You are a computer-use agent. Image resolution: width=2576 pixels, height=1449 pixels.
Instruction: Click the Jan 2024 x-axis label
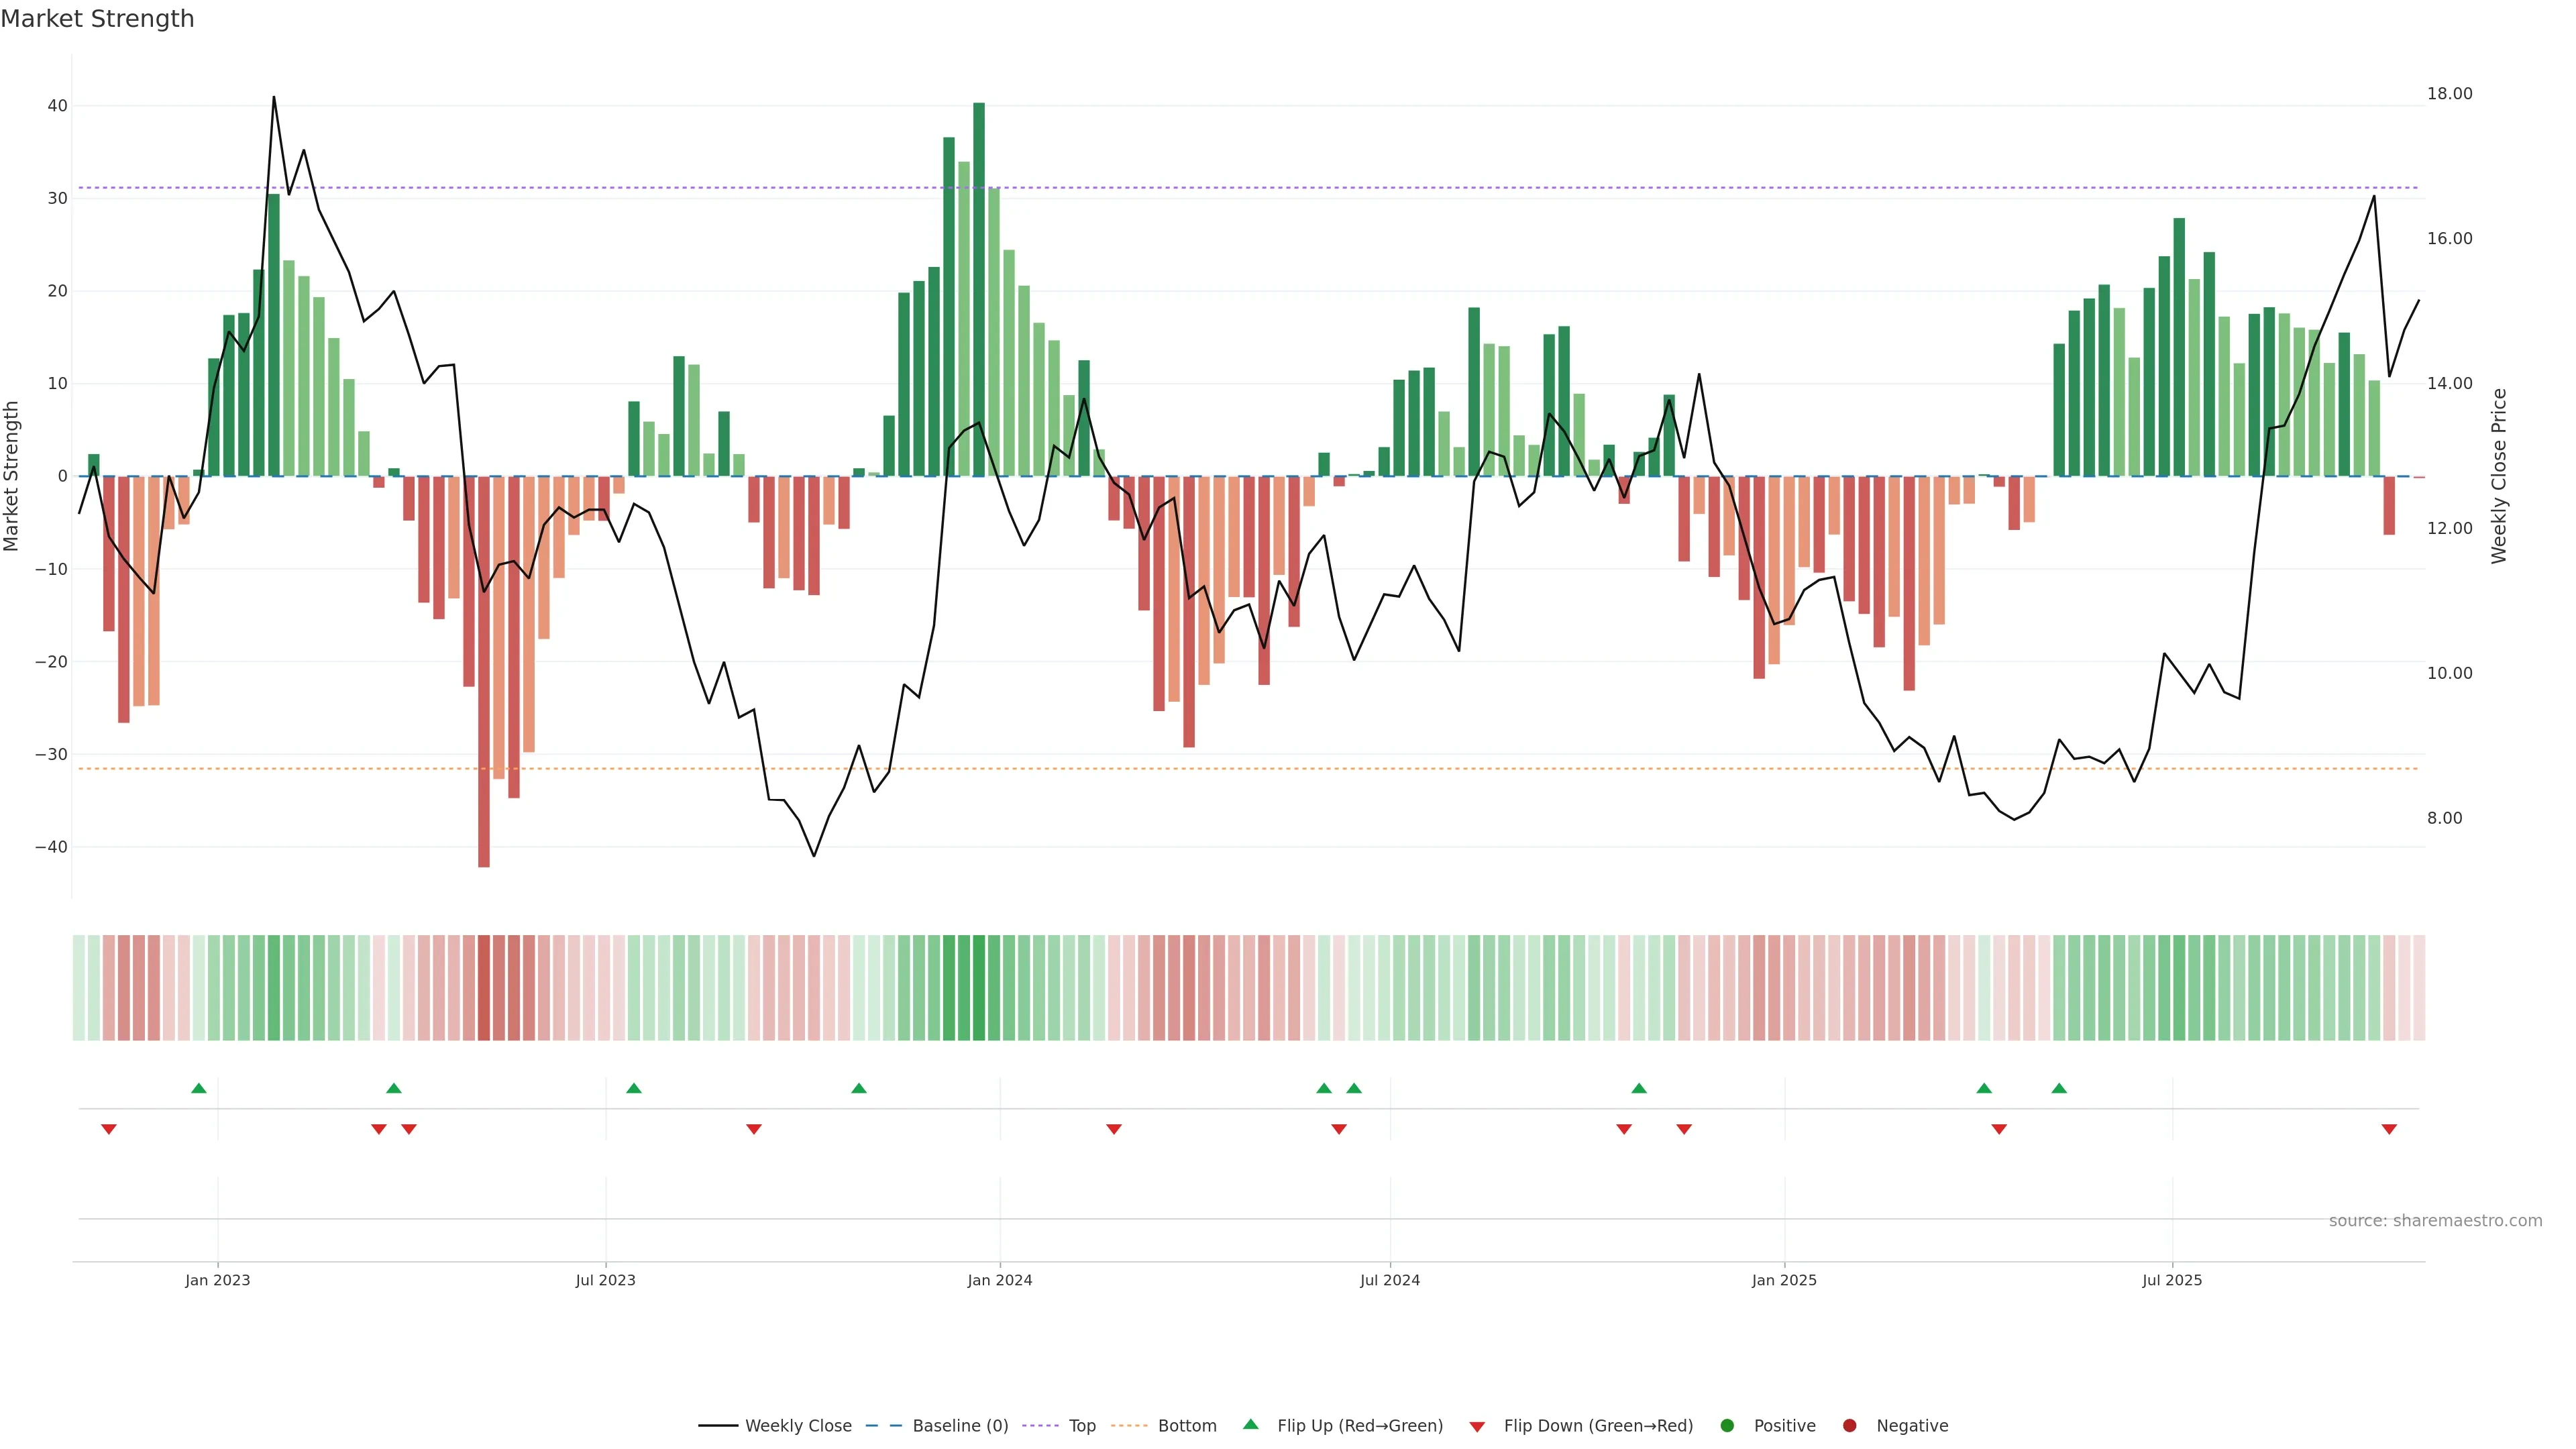[1000, 1280]
